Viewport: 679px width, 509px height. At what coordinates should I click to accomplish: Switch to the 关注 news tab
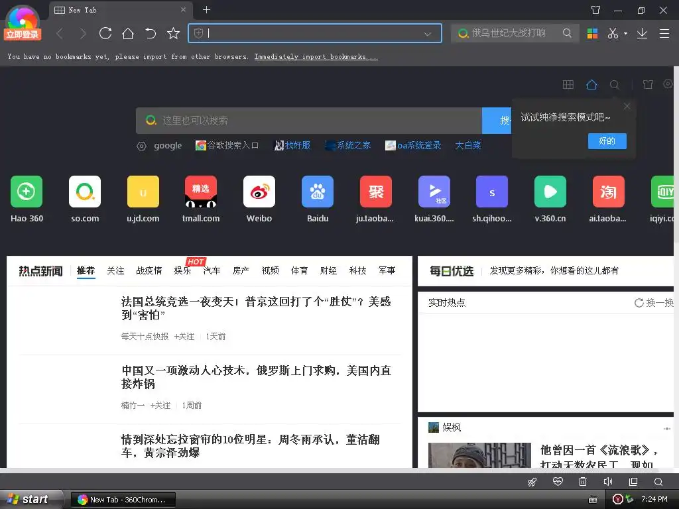(x=115, y=270)
